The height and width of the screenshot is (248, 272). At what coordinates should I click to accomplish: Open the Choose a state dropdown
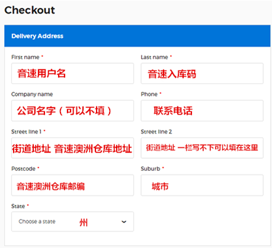(x=72, y=221)
